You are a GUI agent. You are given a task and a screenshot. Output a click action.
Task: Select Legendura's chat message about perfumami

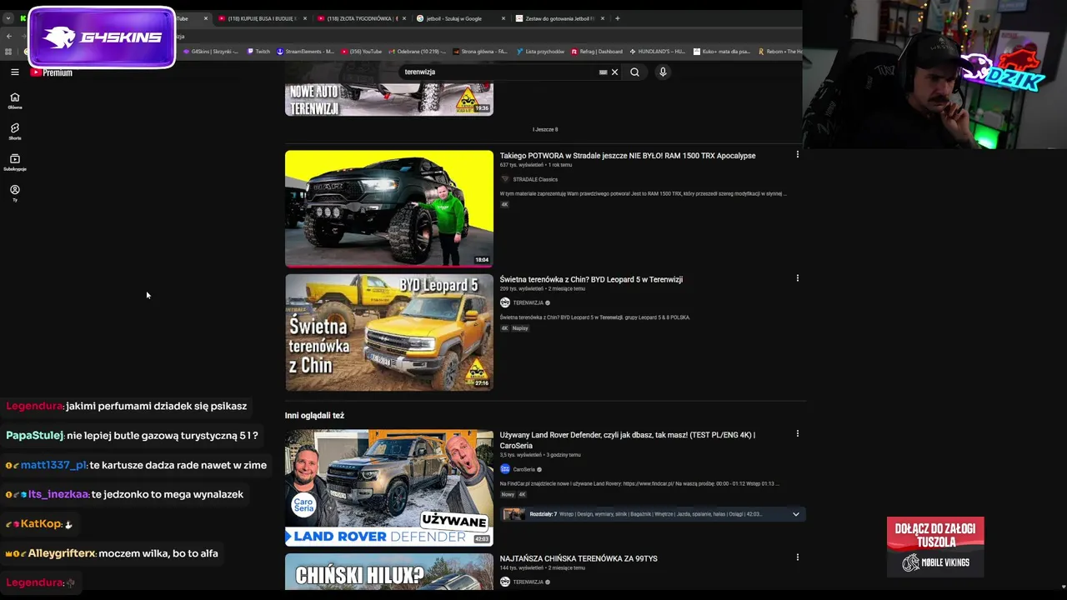[x=127, y=406]
